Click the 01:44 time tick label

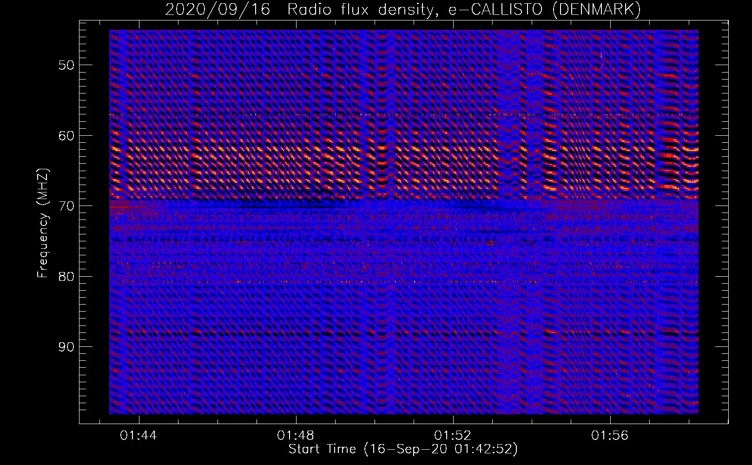[139, 436]
